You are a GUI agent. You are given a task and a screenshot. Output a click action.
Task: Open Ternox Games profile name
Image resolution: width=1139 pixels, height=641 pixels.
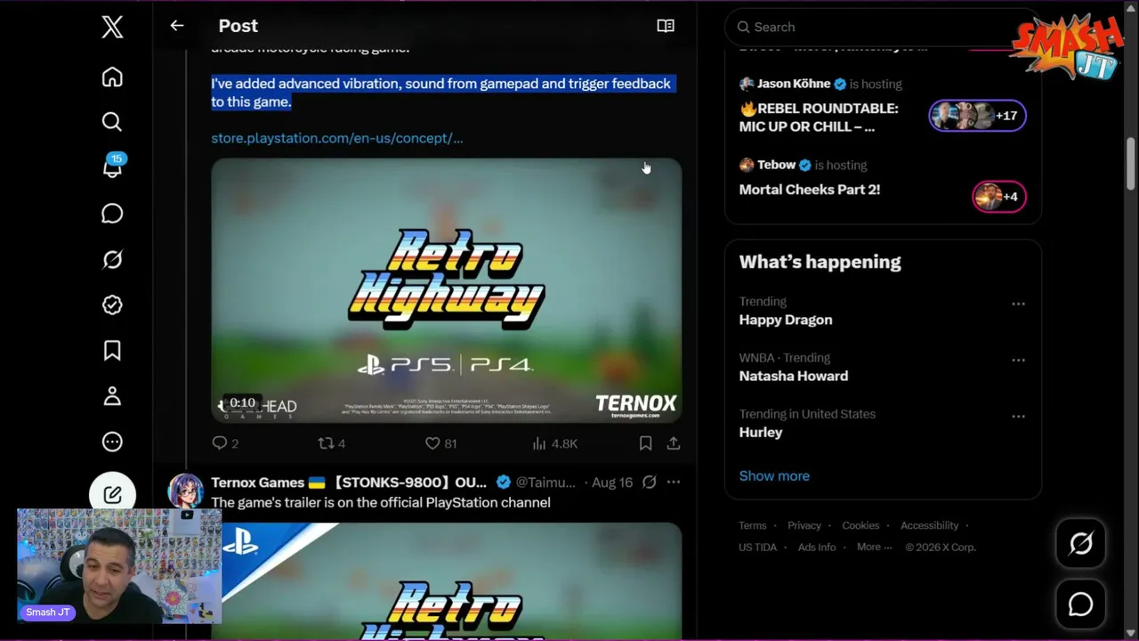pyautogui.click(x=349, y=482)
